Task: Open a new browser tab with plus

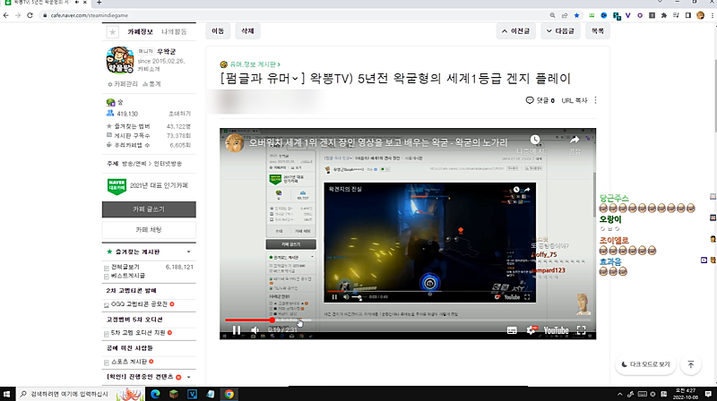Action: (99, 3)
